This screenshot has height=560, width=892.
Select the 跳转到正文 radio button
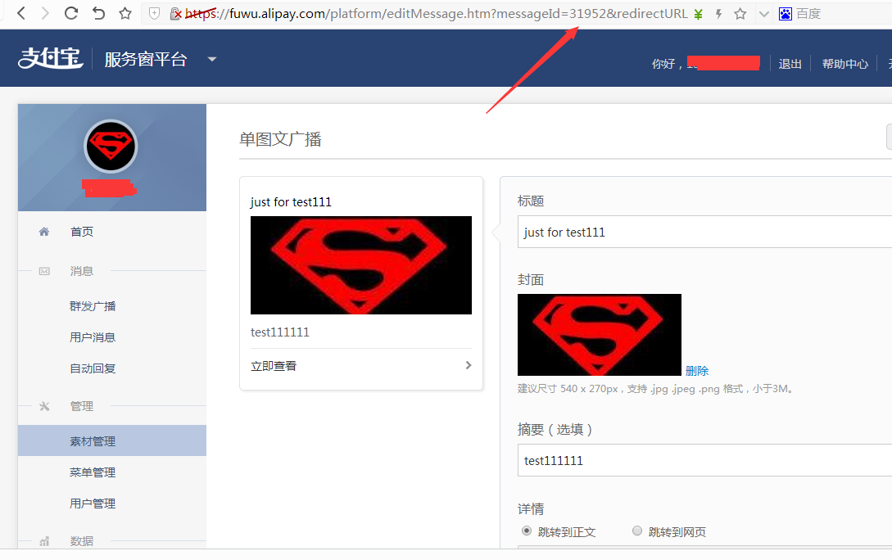point(526,531)
